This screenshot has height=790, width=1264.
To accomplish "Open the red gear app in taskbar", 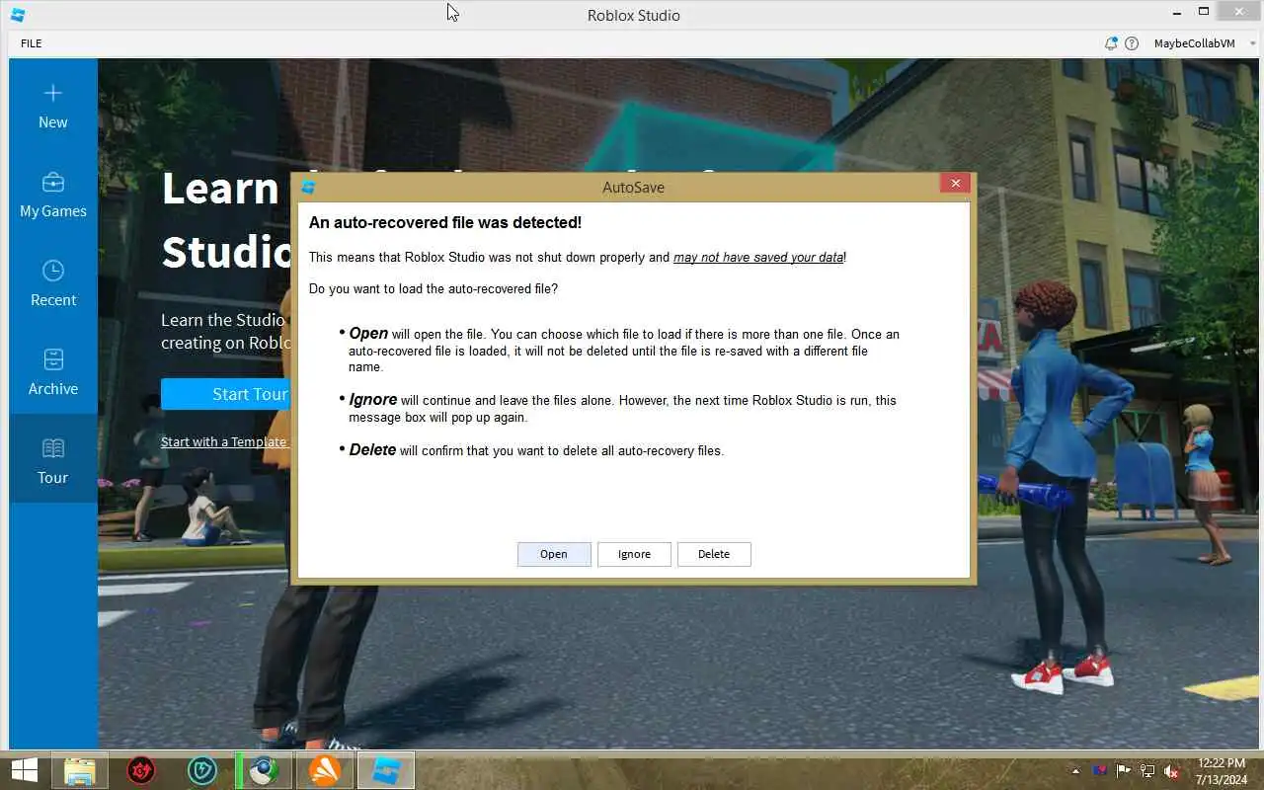I will pyautogui.click(x=141, y=770).
